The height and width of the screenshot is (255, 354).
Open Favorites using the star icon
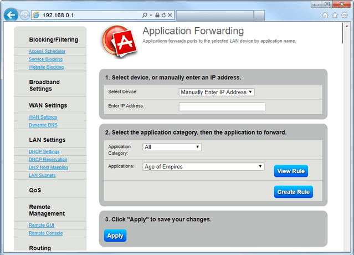(335, 15)
